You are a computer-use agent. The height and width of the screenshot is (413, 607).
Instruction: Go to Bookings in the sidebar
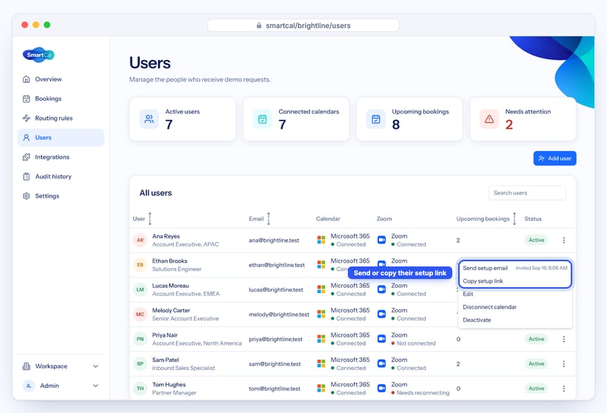[x=61, y=98]
